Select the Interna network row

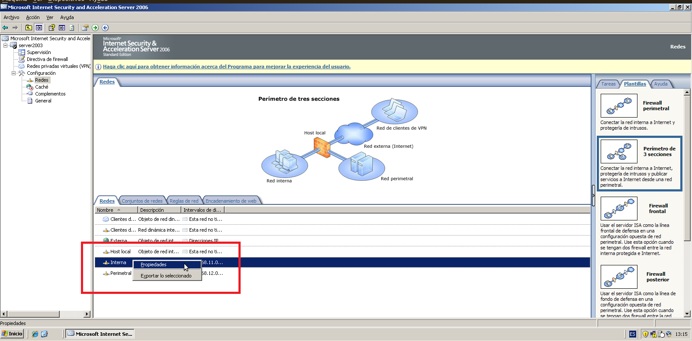(342, 262)
